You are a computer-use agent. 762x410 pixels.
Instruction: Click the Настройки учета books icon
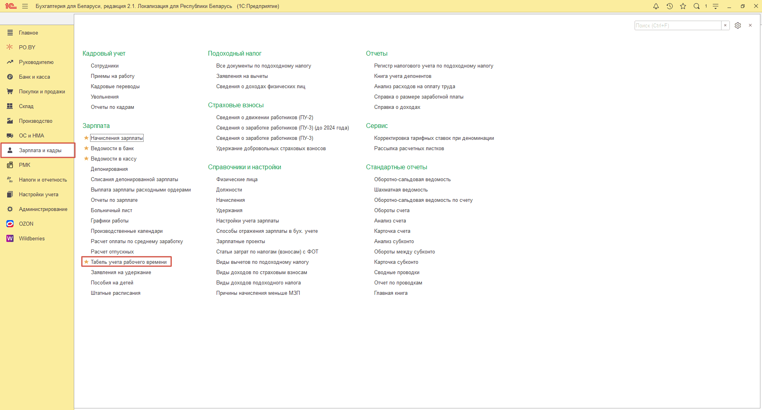[10, 194]
